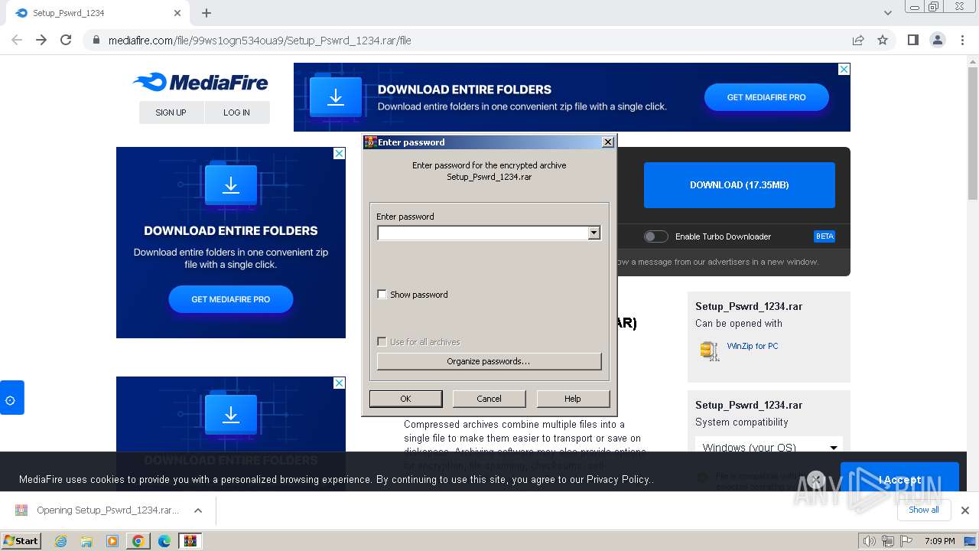The image size is (979, 551).
Task: Click the I Accept cookies button
Action: 899,479
